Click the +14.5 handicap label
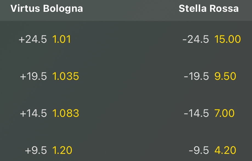 33,114
